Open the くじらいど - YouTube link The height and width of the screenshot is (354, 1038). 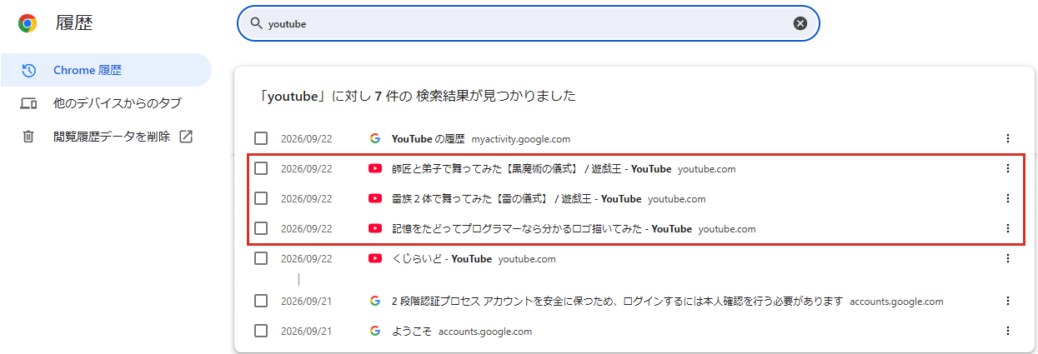[x=441, y=259]
